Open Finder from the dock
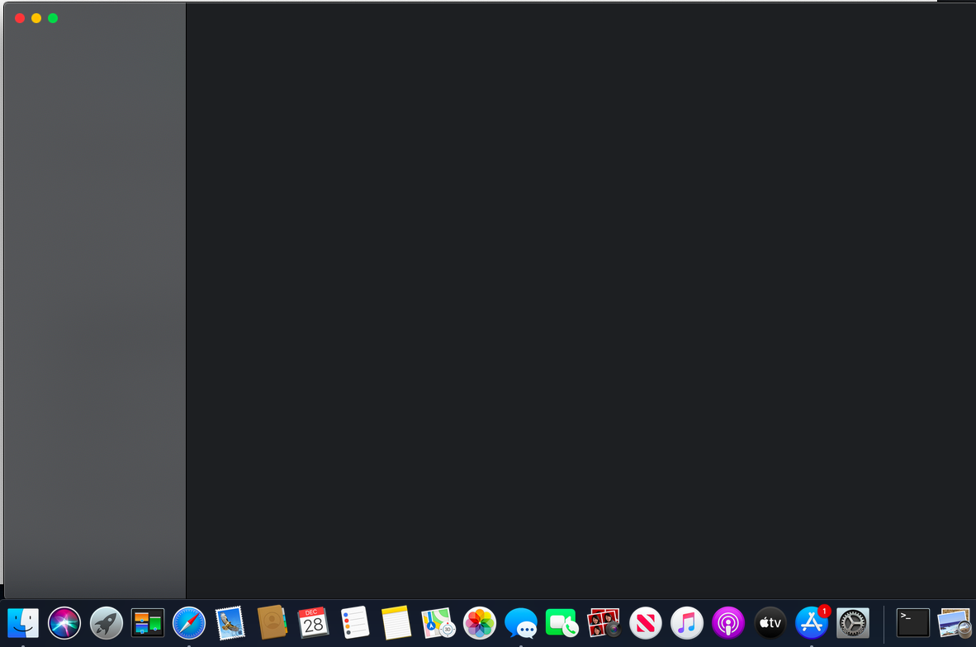Screen dimensions: 976x647 click(x=23, y=623)
